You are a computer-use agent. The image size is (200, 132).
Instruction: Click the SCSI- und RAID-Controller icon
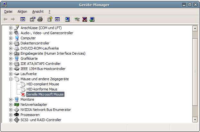coord(17,120)
